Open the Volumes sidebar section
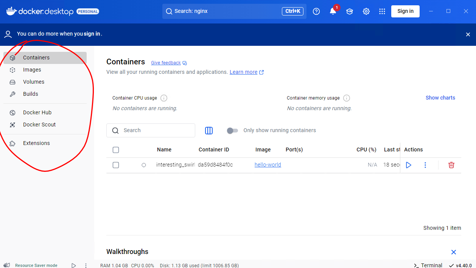The image size is (476, 268). (x=45, y=82)
